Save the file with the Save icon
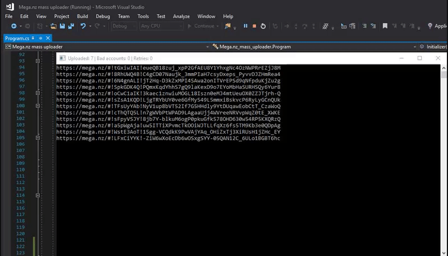This screenshot has width=448, height=256. coord(62,26)
